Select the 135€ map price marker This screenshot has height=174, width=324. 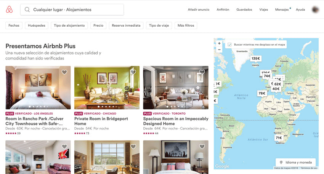click(x=256, y=58)
